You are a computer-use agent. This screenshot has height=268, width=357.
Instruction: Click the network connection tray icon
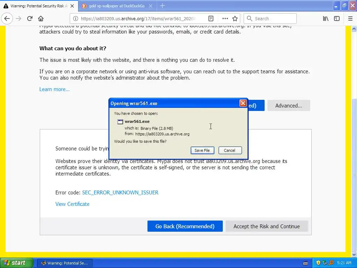325,263
